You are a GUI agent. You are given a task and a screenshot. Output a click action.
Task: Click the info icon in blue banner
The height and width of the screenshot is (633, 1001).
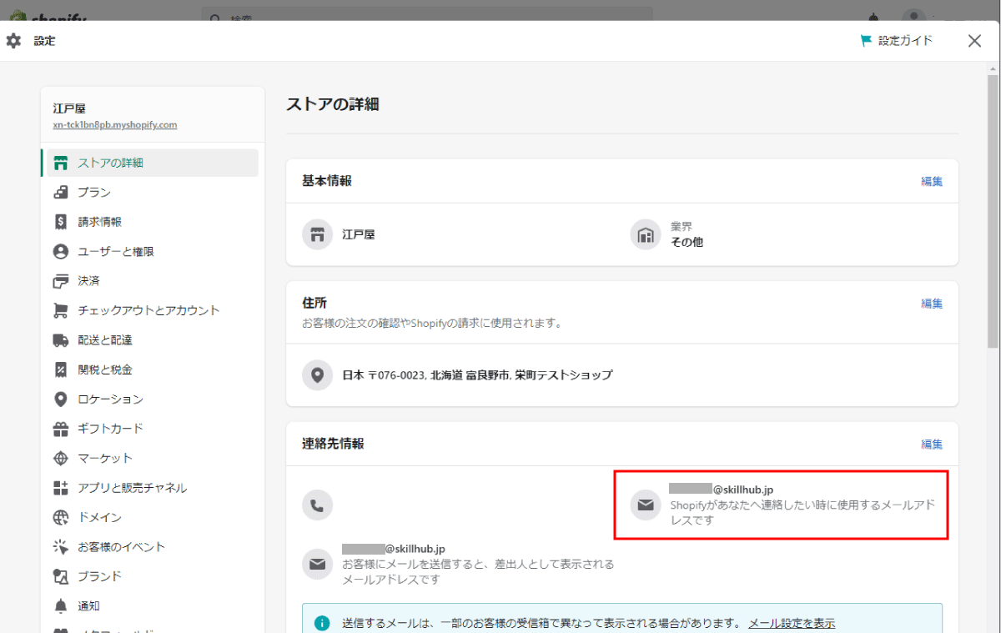tap(322, 623)
